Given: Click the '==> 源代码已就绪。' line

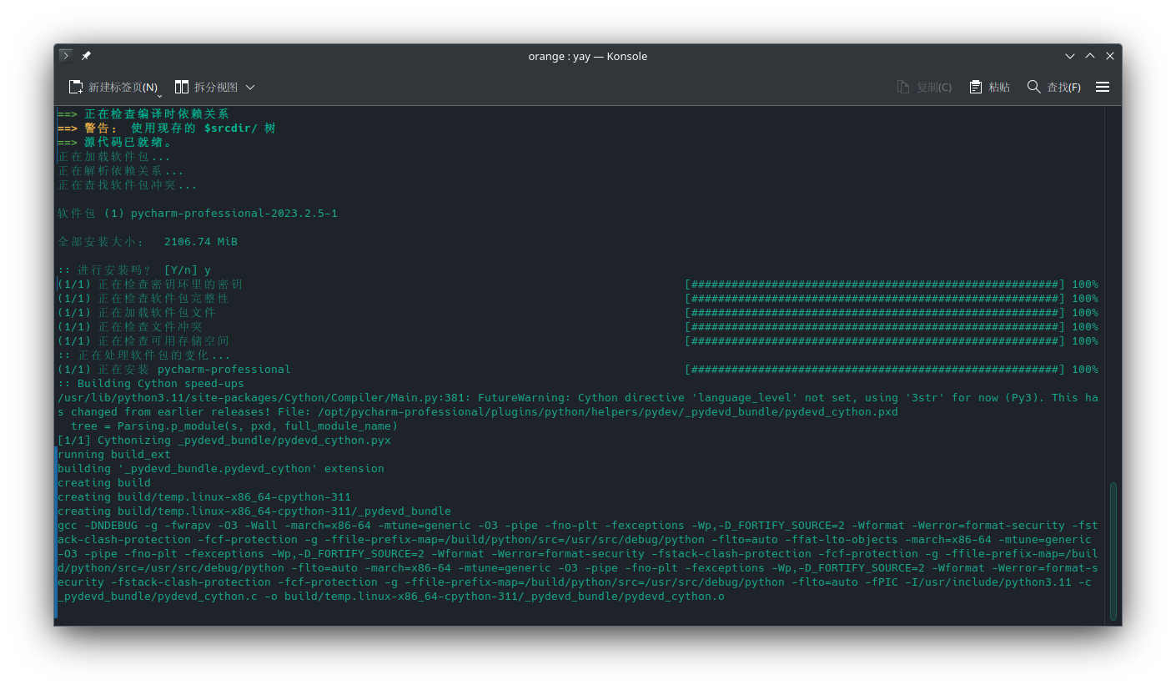Looking at the screenshot, I should click(114, 143).
